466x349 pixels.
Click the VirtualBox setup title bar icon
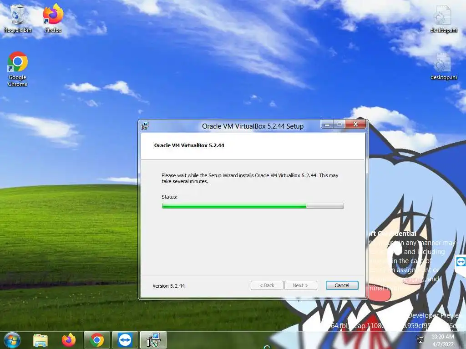click(x=145, y=126)
